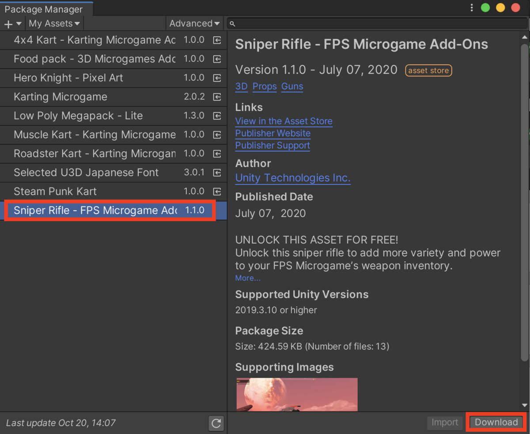Click version 1.3.0 of Low Poly Megapack
Image resolution: width=530 pixels, height=434 pixels.
[194, 116]
